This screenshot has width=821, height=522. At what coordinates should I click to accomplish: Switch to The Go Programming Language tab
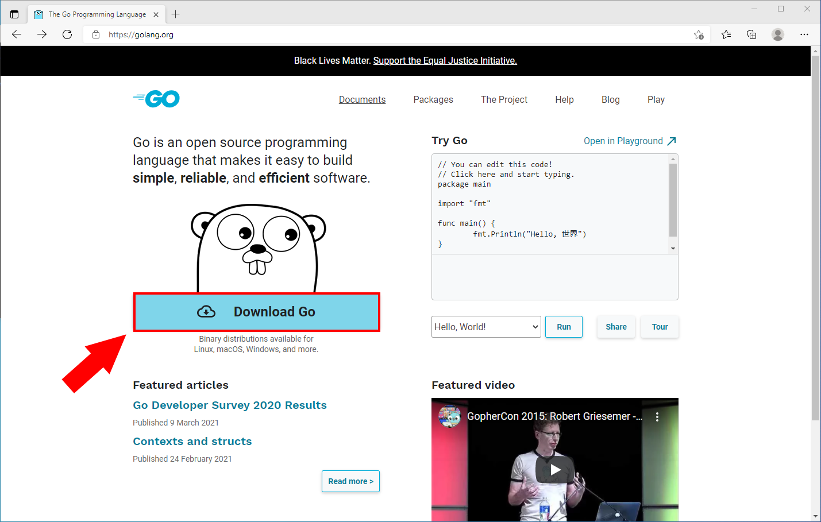tap(97, 14)
